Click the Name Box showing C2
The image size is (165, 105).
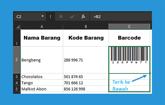30,16
